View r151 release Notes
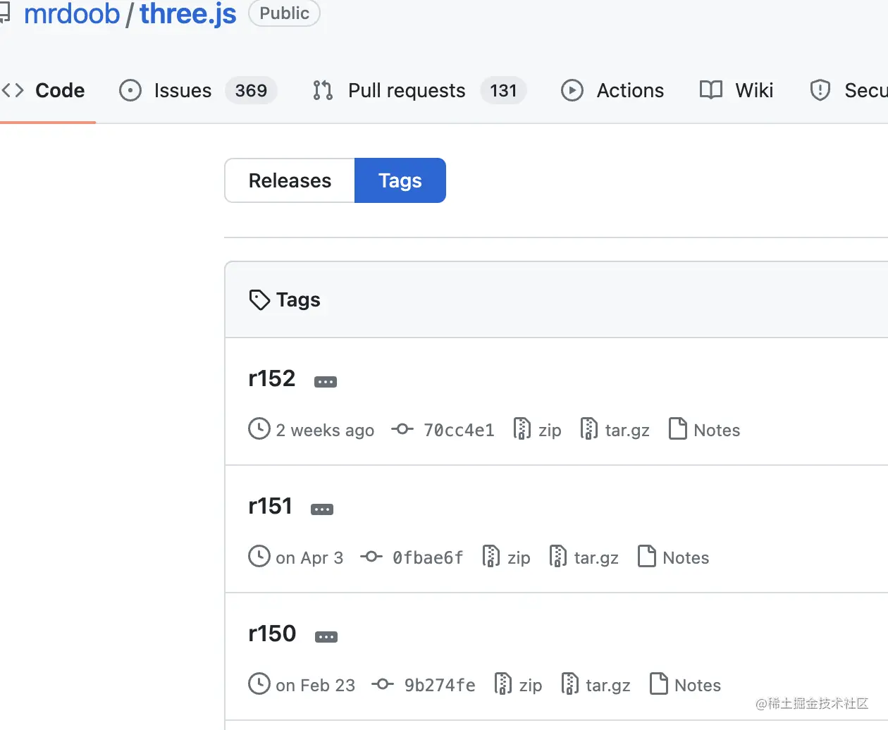The width and height of the screenshot is (888, 730). 686,558
